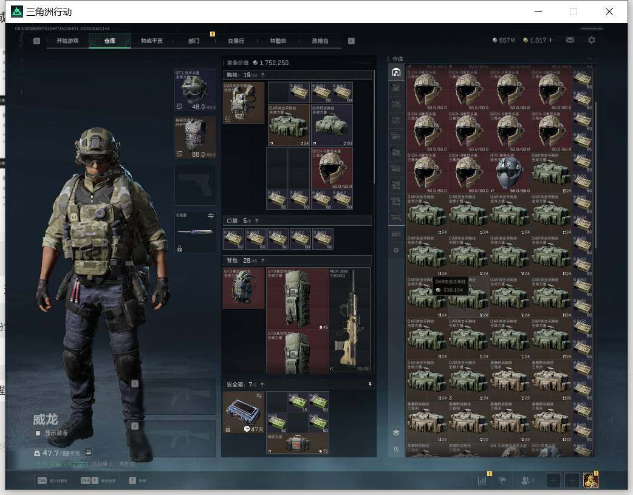
Task: Select GIR chest rig with capacity 20
Action: click(332, 125)
